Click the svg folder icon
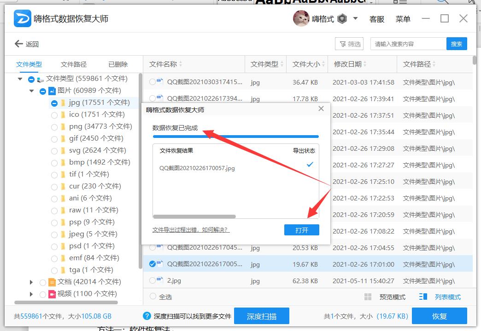This screenshot has height=331, width=481. (x=63, y=151)
